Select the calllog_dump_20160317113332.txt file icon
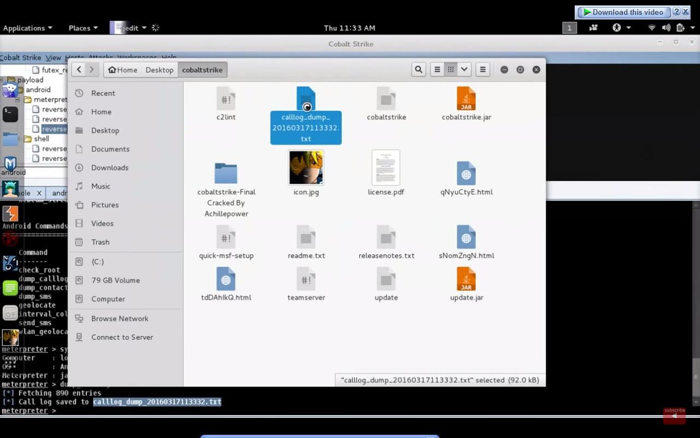 point(306,99)
